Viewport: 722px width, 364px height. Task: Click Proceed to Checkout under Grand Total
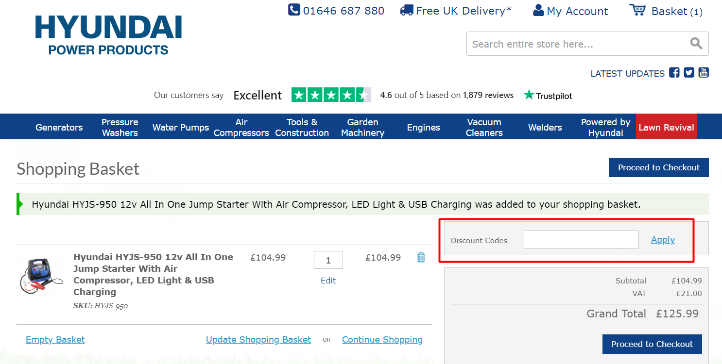pyautogui.click(x=652, y=344)
